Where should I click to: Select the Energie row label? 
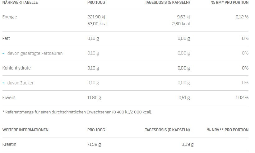point(10,17)
